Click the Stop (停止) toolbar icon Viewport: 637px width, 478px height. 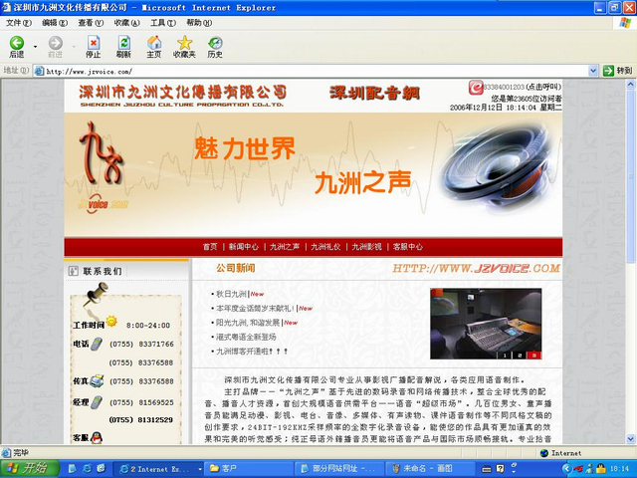click(x=94, y=46)
